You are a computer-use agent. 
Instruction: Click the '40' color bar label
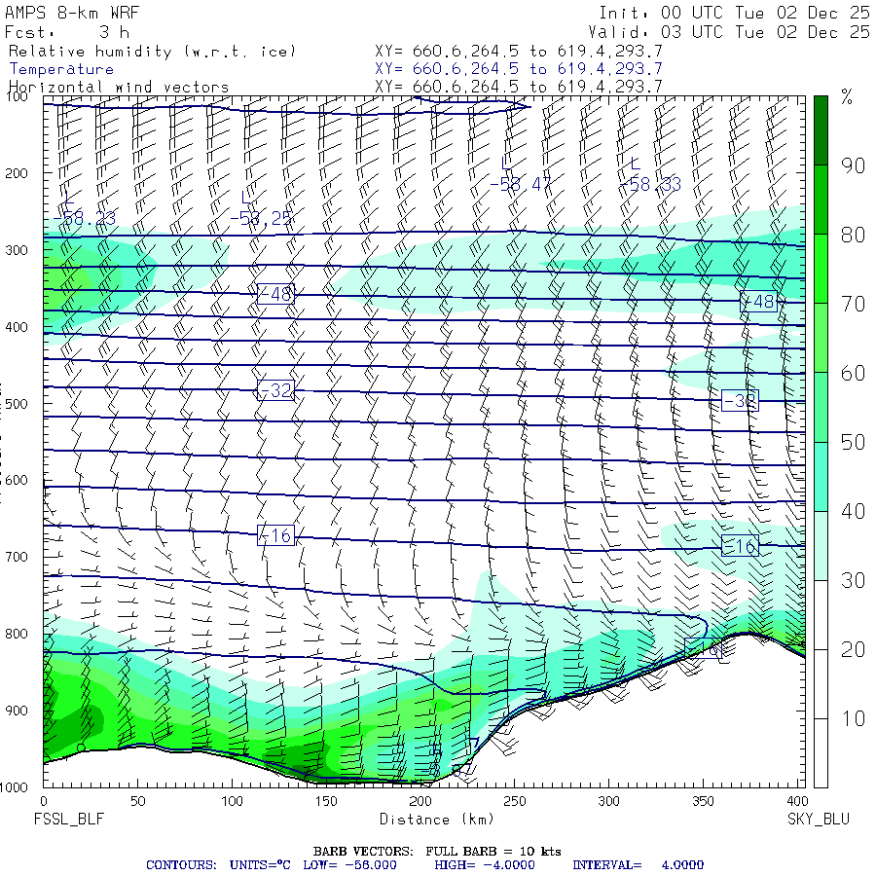click(x=853, y=512)
